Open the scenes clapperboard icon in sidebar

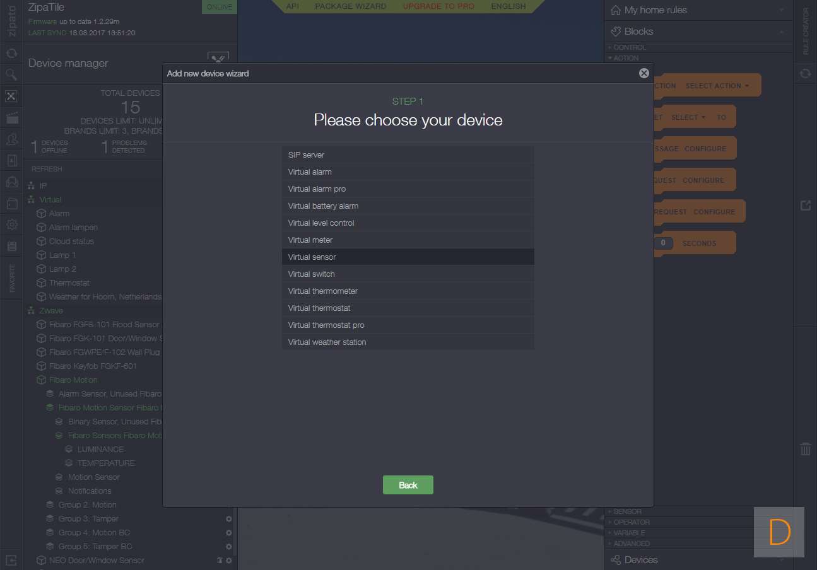tap(11, 118)
